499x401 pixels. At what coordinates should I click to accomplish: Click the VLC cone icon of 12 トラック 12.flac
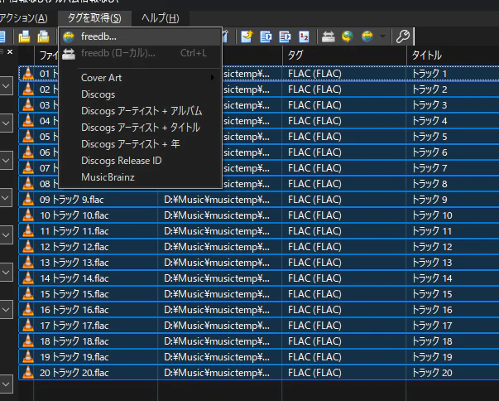point(28,247)
